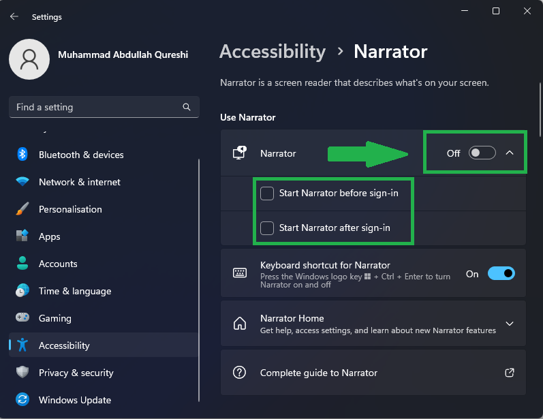Click the Bluetooth & devices icon
543x419 pixels.
point(22,155)
